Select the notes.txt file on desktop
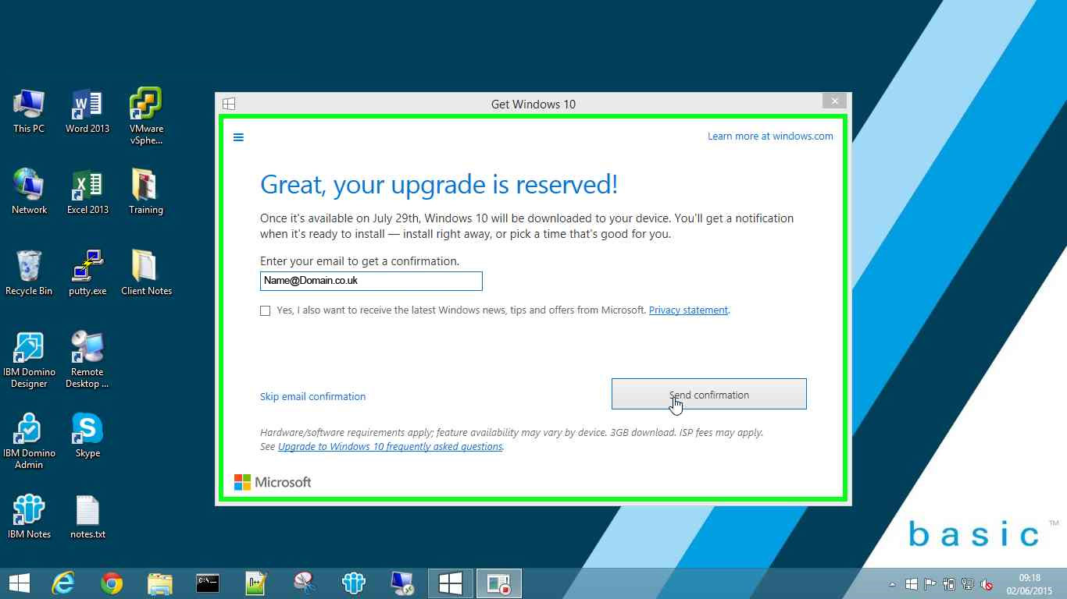Viewport: 1067px width, 599px height. pyautogui.click(x=87, y=516)
